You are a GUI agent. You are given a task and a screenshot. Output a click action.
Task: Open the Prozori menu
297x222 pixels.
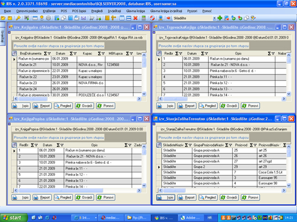pyautogui.click(x=192, y=11)
